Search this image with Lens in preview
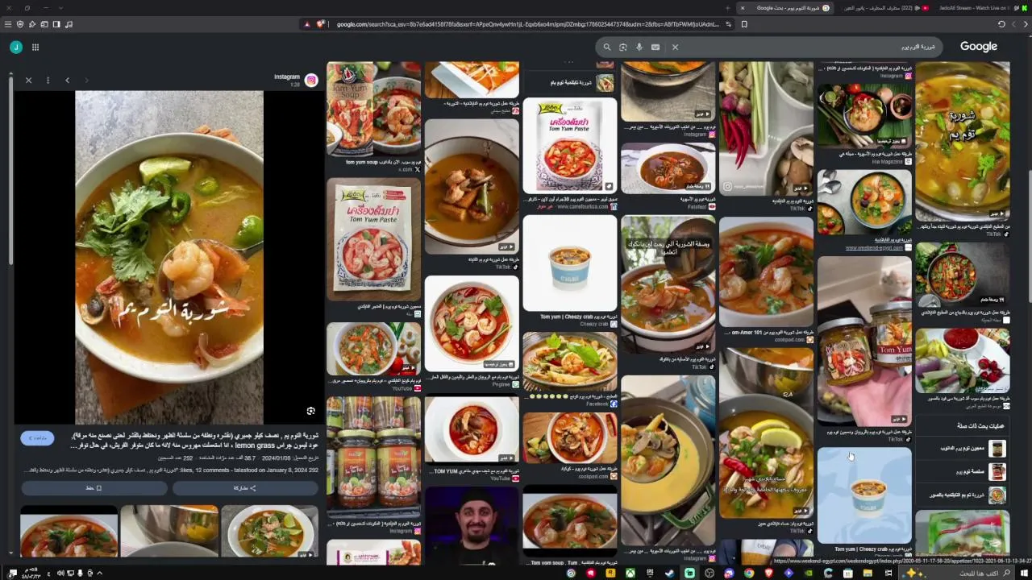 (310, 411)
